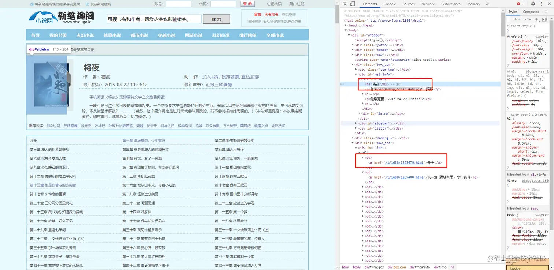Open 首页 in the site navigation
Screen dimensions: 554x270
(35, 35)
